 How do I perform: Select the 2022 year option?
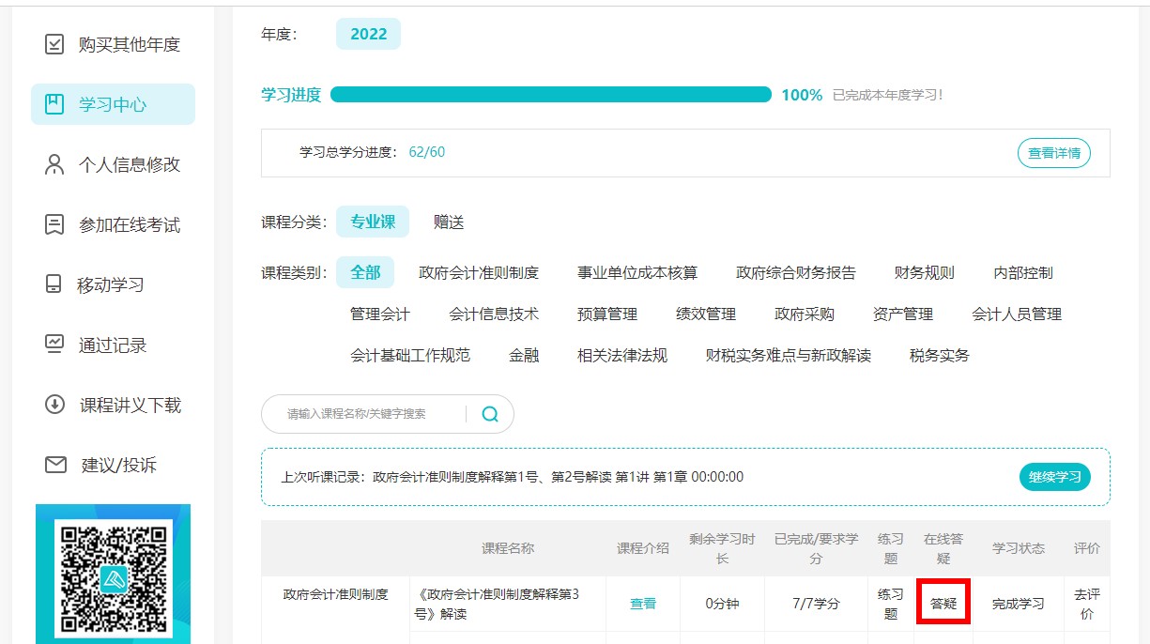coord(368,34)
